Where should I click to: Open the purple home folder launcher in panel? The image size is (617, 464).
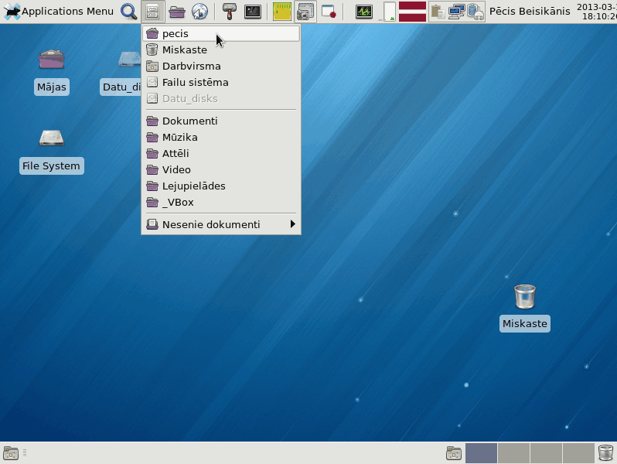click(x=177, y=12)
